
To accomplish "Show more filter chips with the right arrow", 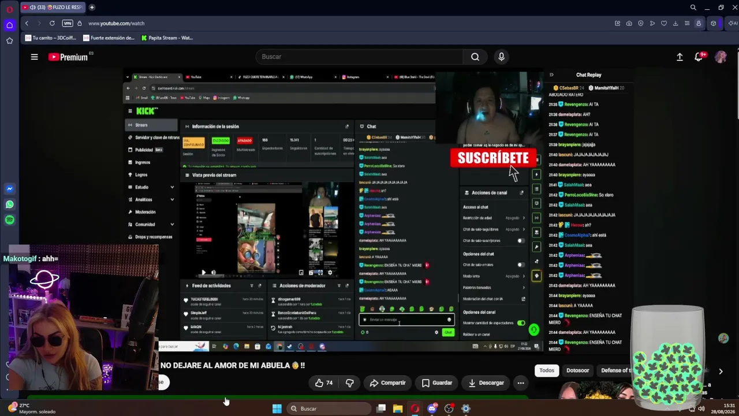I will click(x=721, y=371).
